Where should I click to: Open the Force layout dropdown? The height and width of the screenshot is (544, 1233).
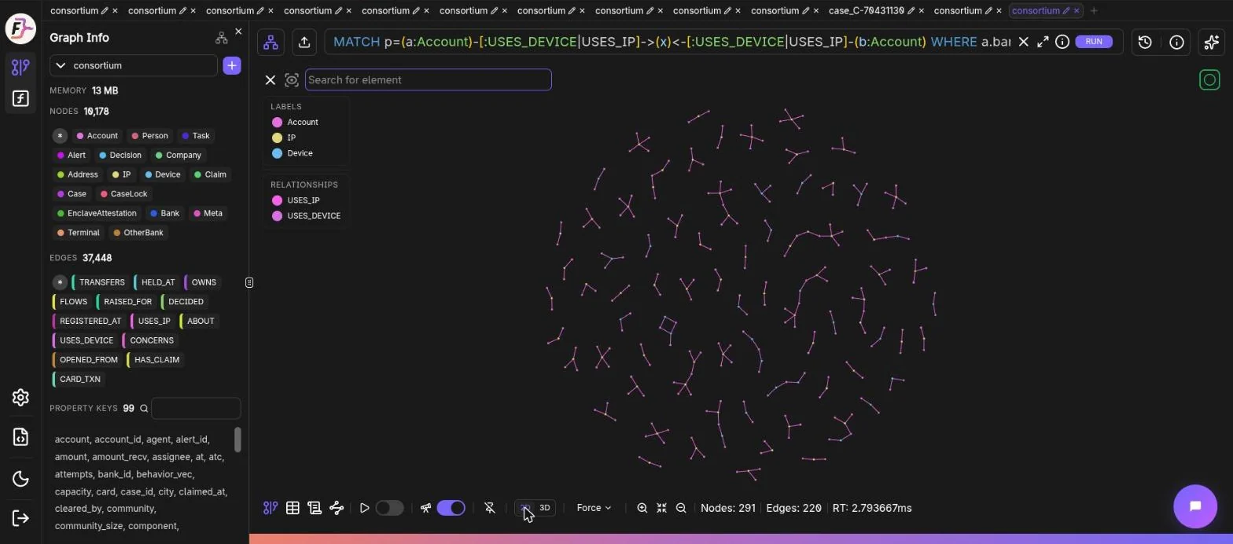coord(594,508)
